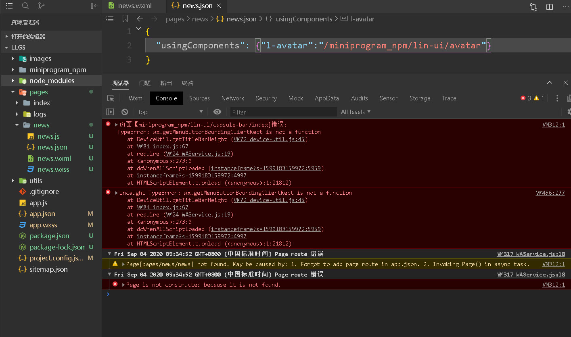Expand the utils folder
The width and height of the screenshot is (571, 337).
coord(13,181)
